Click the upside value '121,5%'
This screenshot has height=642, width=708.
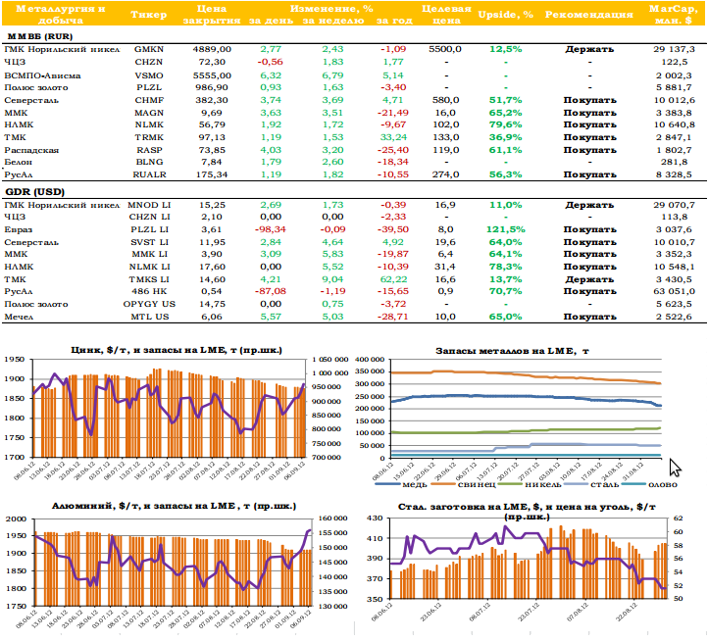(506, 229)
